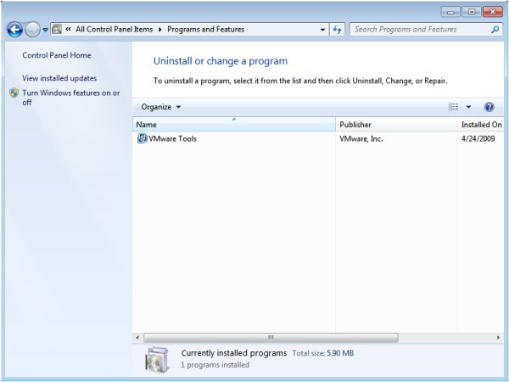Screen dimensions: 509x382
Task: Click the shield icon beside Windows features
Action: [x=14, y=93]
